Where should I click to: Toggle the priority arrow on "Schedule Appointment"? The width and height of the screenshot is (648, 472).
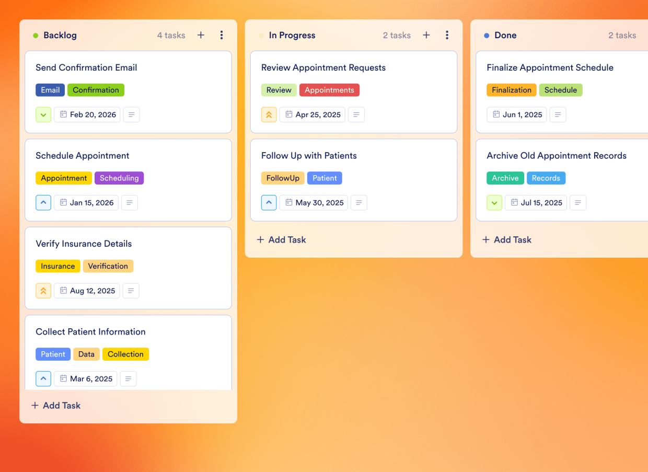click(43, 202)
